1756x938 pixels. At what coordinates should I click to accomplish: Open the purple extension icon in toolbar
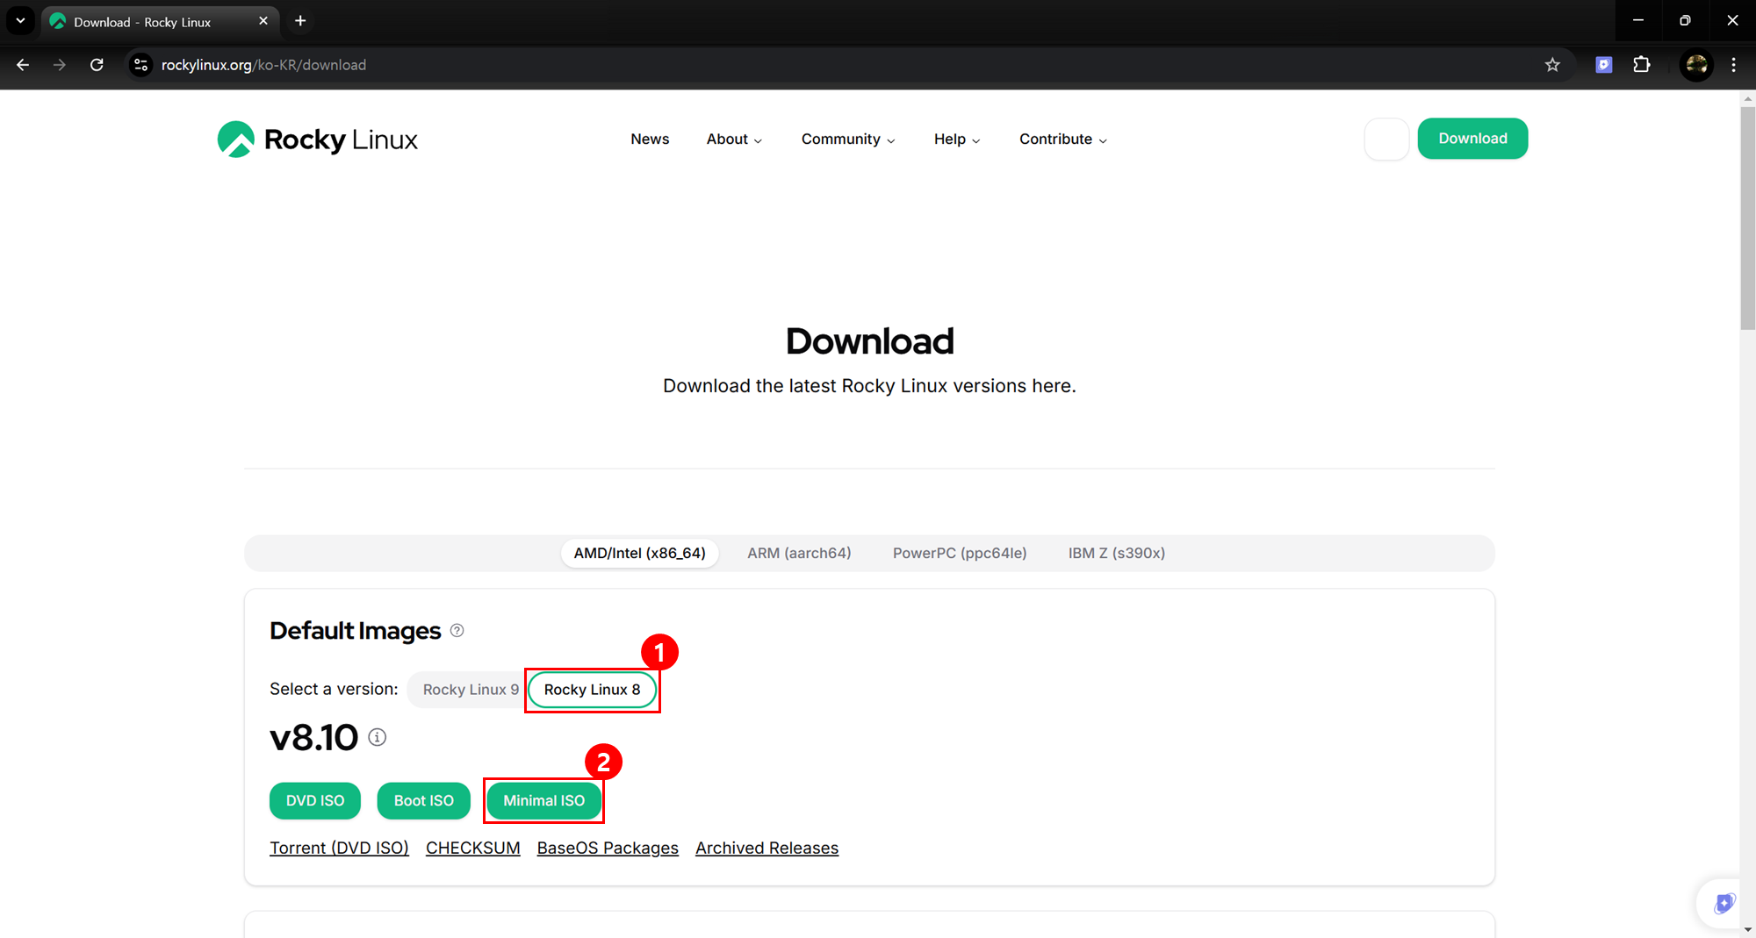coord(1604,65)
